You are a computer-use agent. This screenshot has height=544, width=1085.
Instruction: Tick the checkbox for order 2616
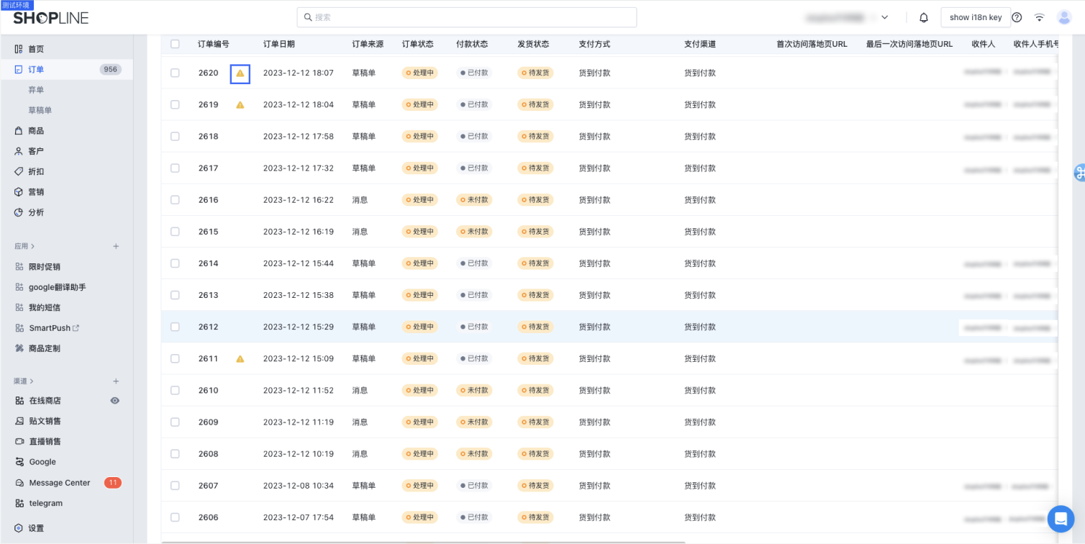click(x=175, y=200)
